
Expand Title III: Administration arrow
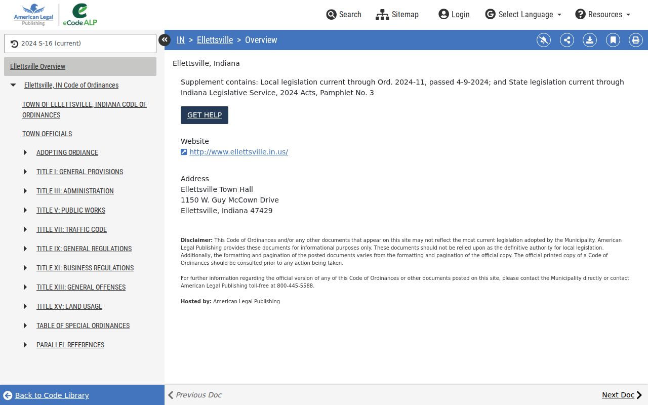pos(25,191)
